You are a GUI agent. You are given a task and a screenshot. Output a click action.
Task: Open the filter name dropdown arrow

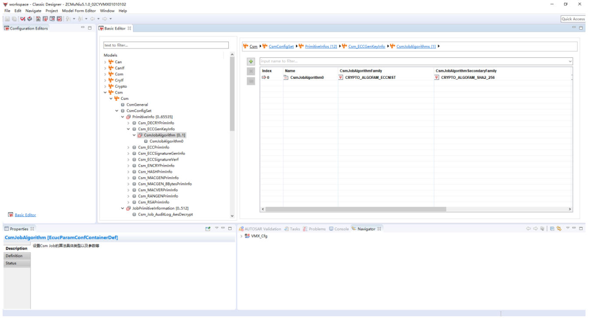pyautogui.click(x=570, y=61)
